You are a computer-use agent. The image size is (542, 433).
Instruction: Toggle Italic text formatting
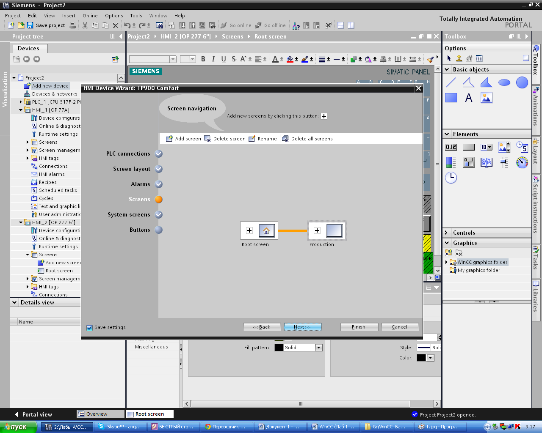coord(213,59)
